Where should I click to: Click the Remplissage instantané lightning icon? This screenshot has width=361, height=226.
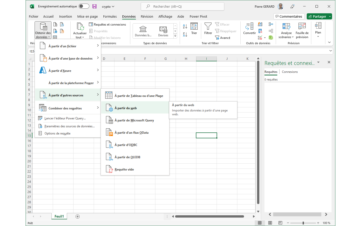click(x=260, y=24)
